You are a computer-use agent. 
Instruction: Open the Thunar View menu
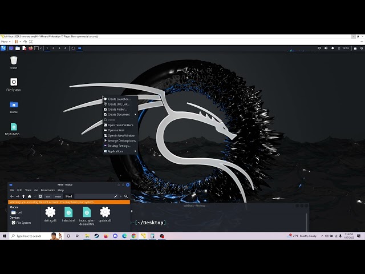click(x=28, y=190)
